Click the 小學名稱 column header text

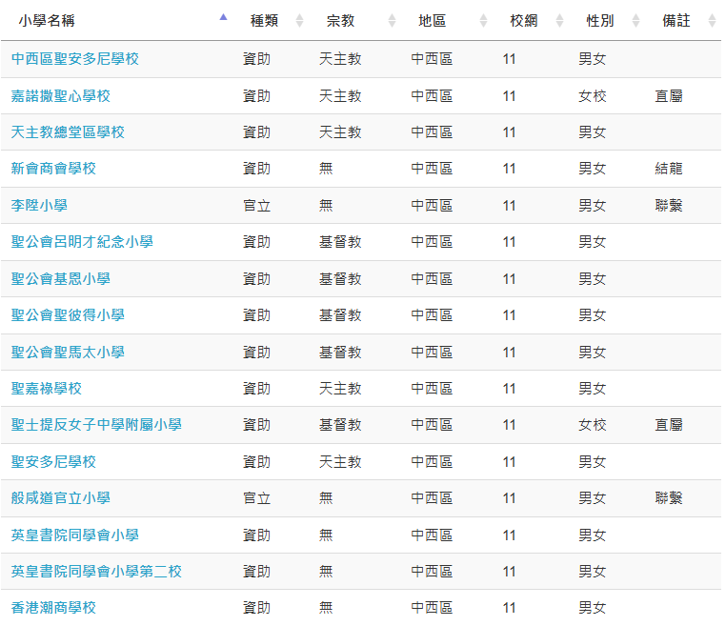(47, 21)
